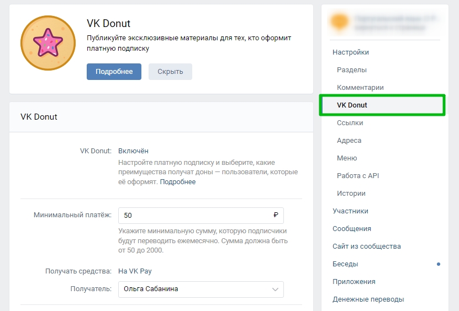The width and height of the screenshot is (459, 311).
Task: Open Приложения in the sidebar
Action: (x=354, y=282)
